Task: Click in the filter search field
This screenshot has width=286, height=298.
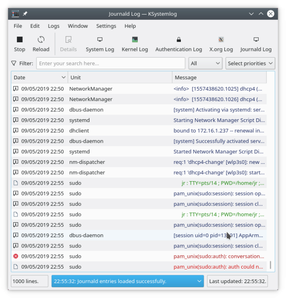Action: 111,63
